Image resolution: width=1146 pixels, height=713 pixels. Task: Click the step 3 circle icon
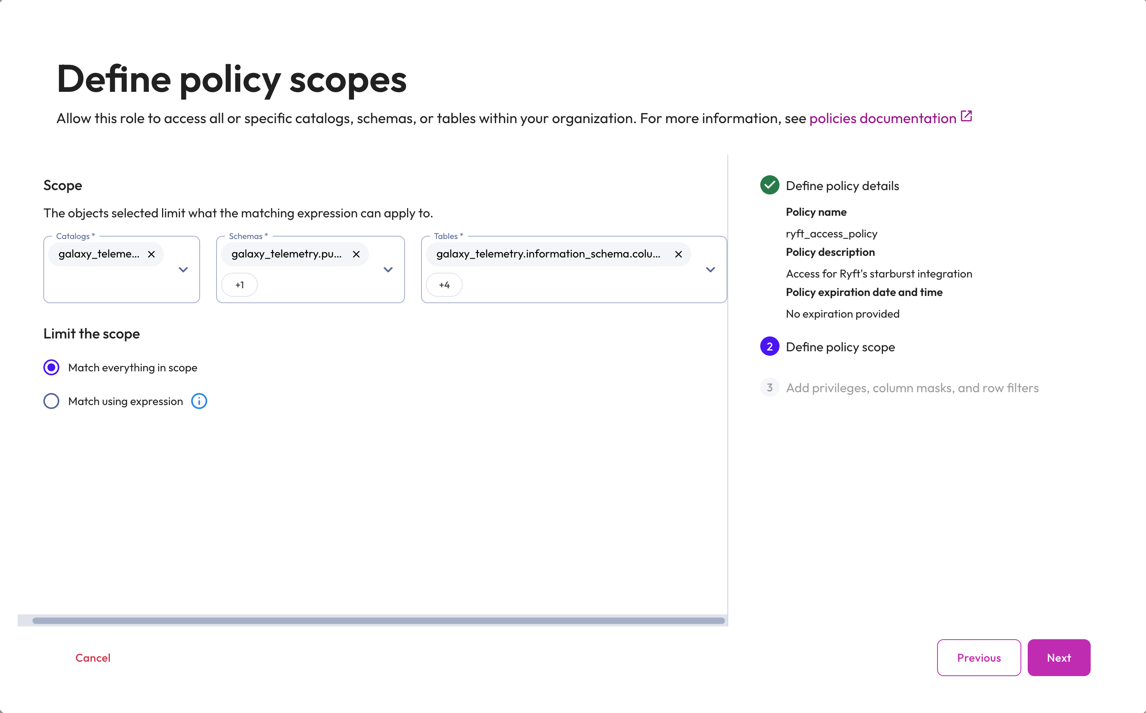769,388
